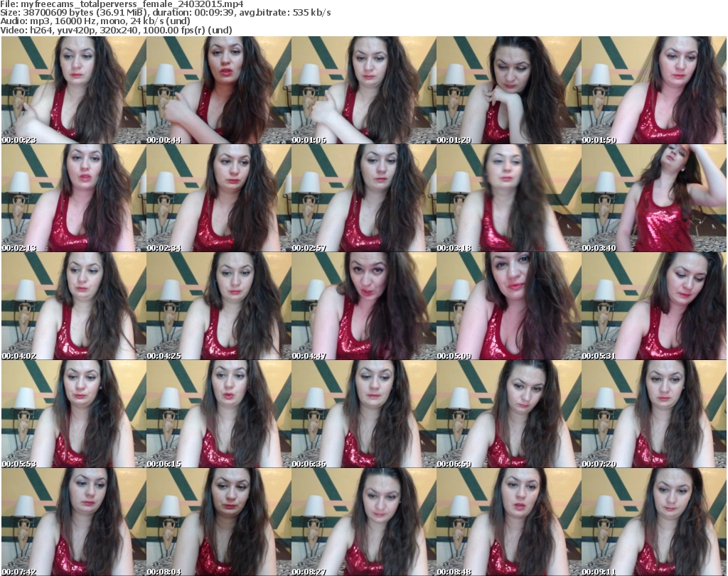Click the file name line ending in 24032015.mp4
Screen dimensions: 728x576
(x=122, y=4)
